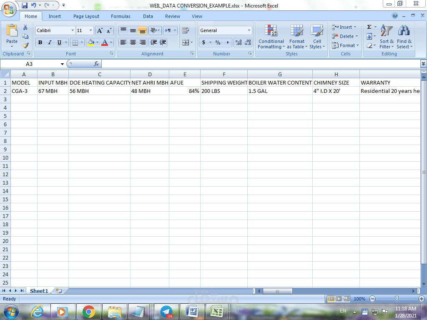Shrink the font size

click(109, 30)
